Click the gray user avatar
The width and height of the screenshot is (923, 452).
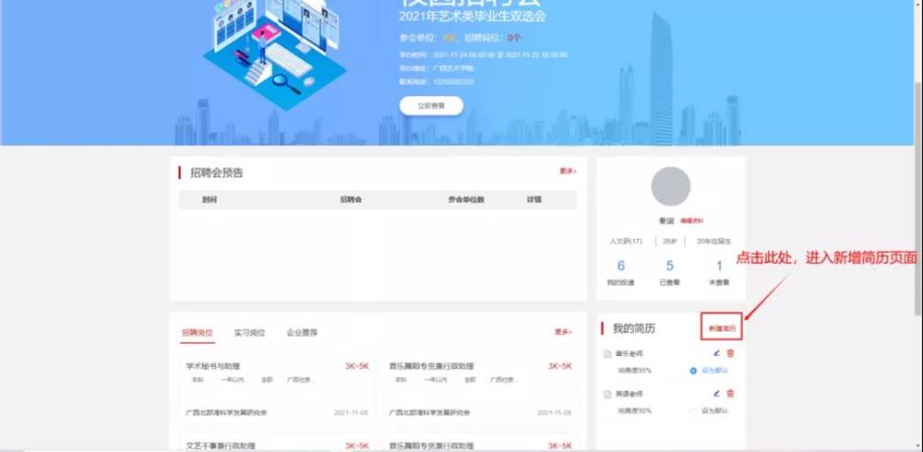click(670, 186)
